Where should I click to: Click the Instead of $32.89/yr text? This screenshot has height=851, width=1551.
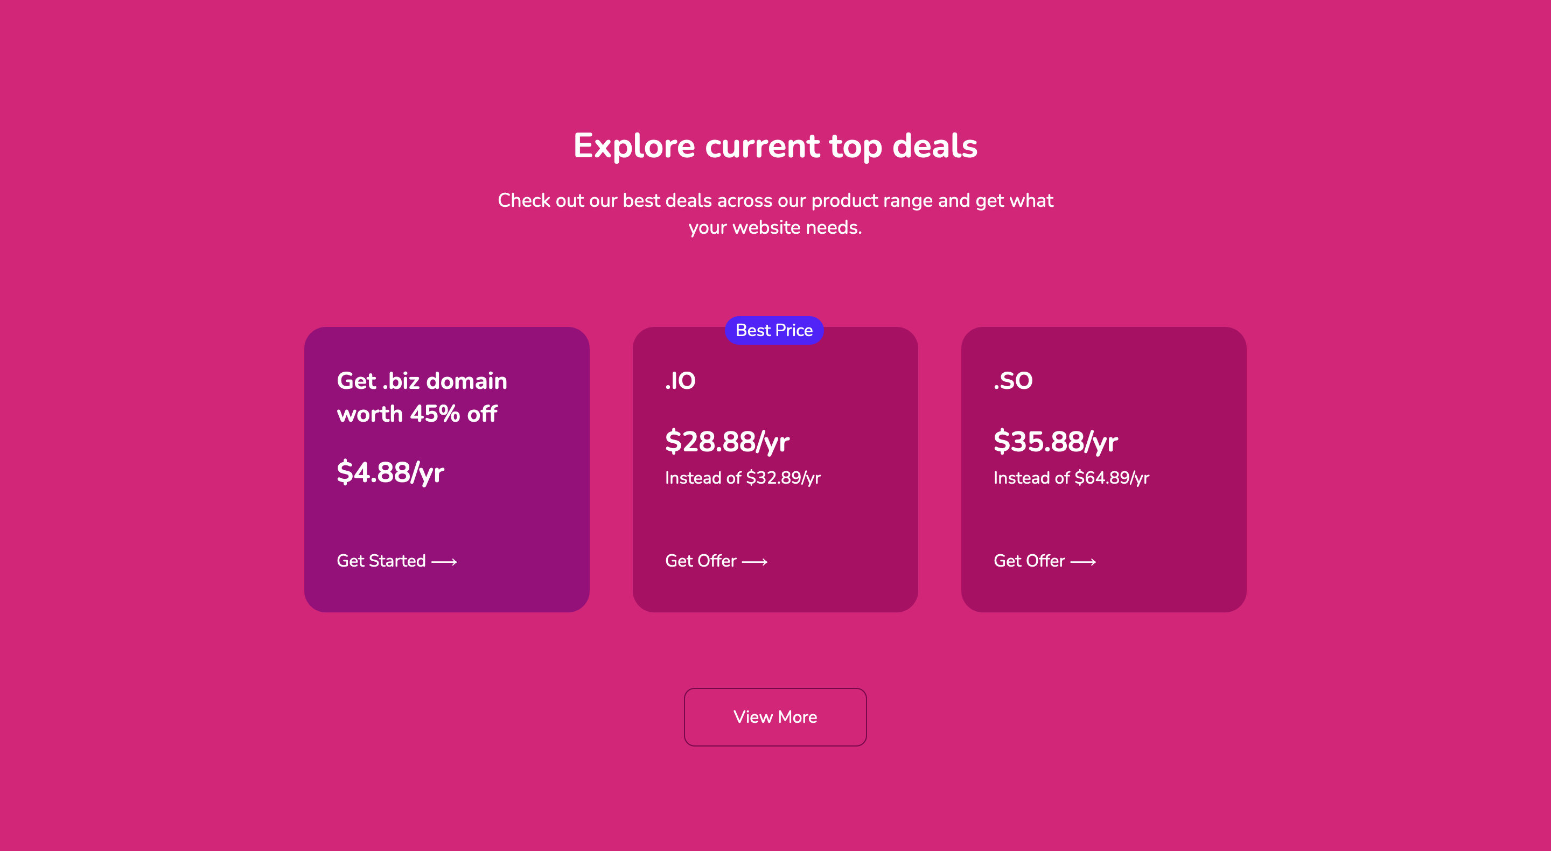pyautogui.click(x=743, y=478)
